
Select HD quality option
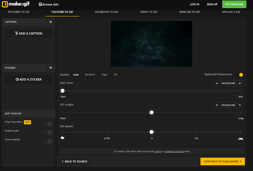(x=116, y=75)
